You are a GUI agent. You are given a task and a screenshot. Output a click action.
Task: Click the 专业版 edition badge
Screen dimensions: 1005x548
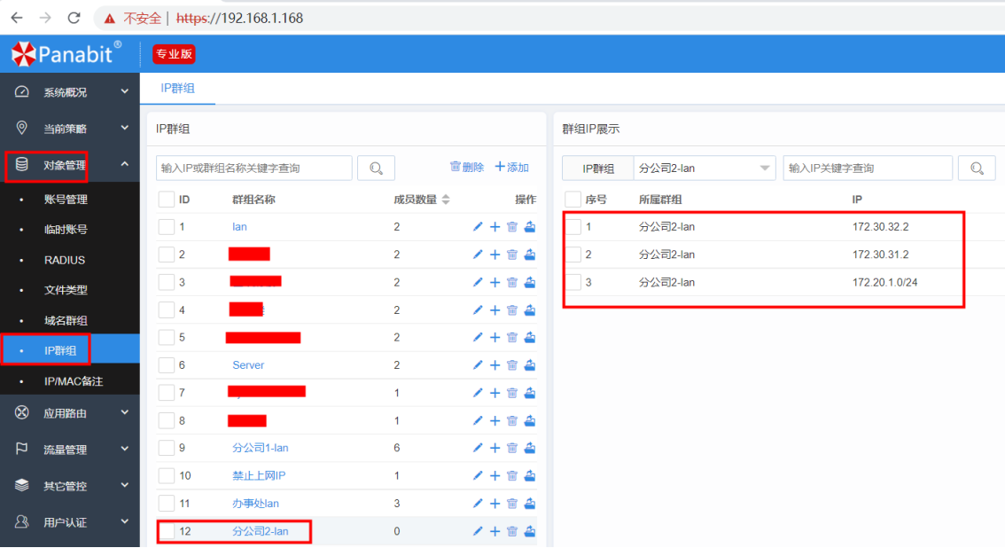pos(174,54)
